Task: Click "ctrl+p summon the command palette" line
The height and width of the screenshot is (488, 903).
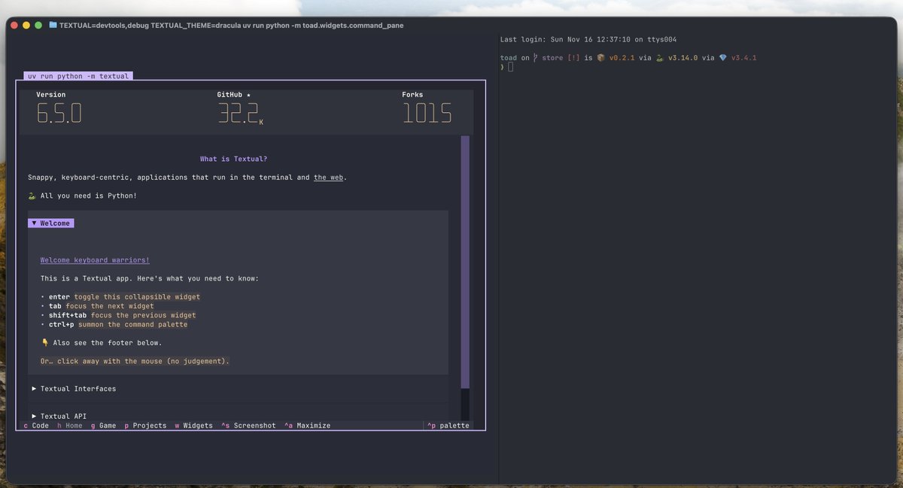Action: [114, 324]
